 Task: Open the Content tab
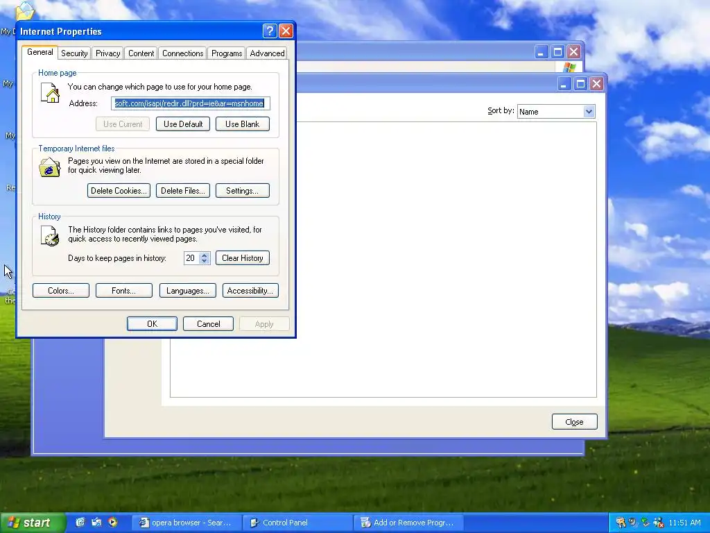pos(141,53)
